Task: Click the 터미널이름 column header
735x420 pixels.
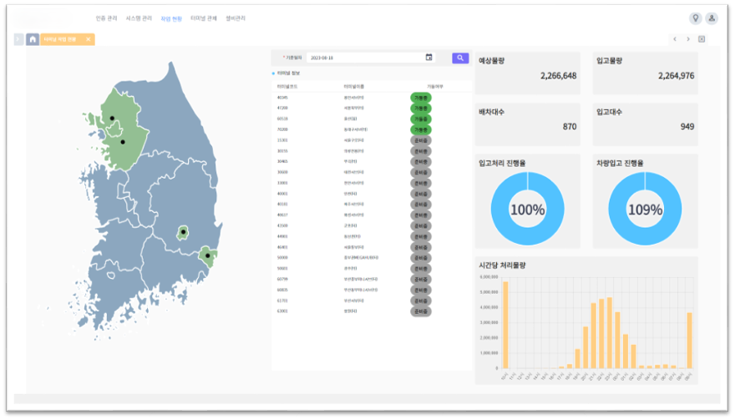Action: point(354,87)
